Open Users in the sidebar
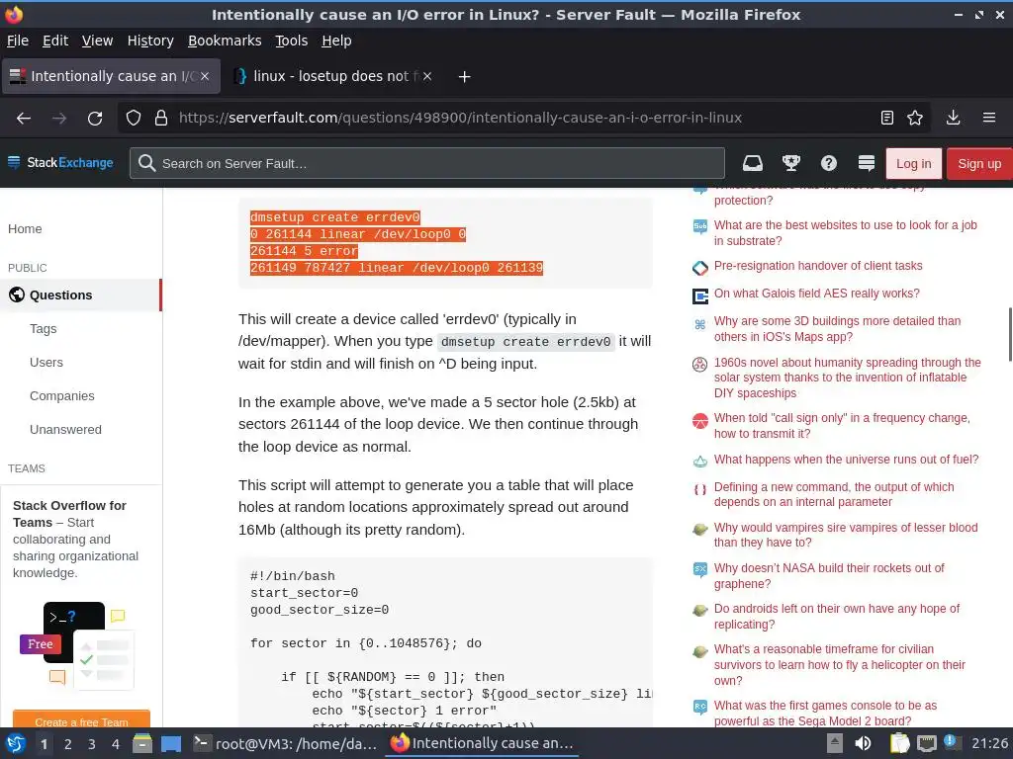1013x759 pixels. click(x=46, y=362)
